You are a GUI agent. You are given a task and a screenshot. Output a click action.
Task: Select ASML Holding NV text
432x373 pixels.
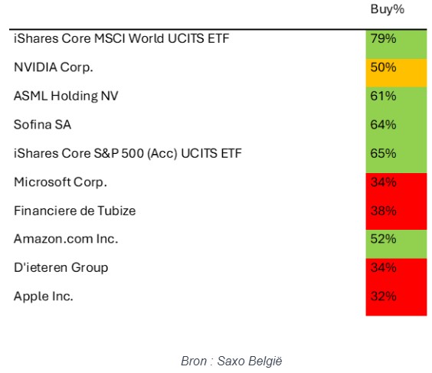tap(66, 97)
